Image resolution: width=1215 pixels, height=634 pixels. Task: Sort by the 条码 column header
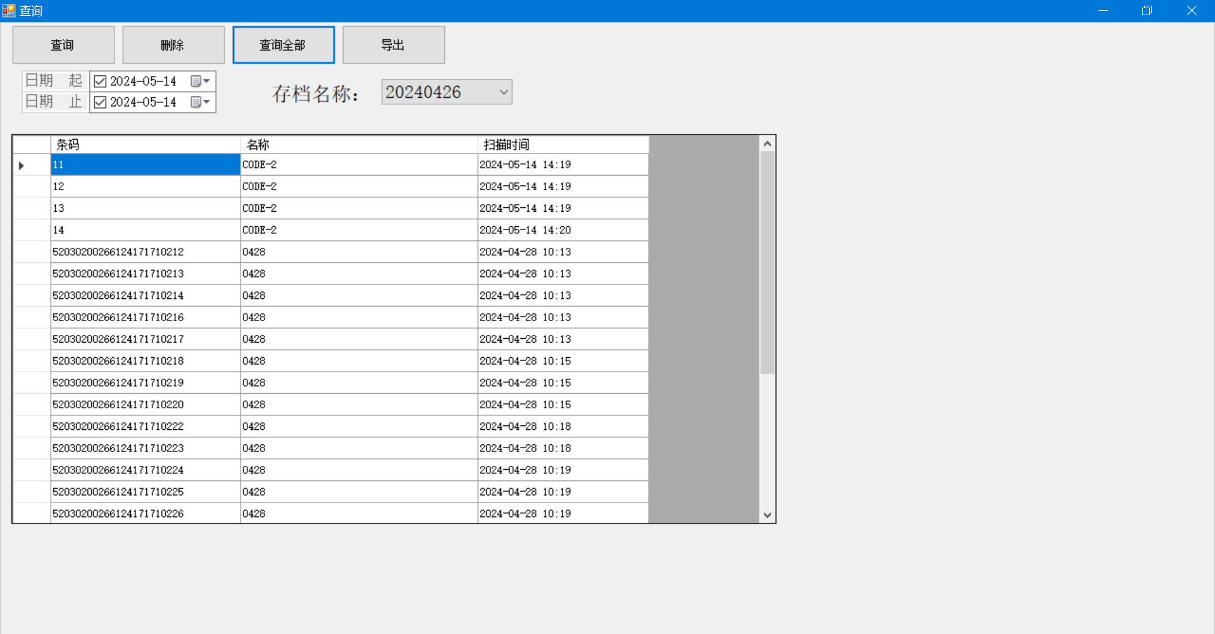point(145,145)
